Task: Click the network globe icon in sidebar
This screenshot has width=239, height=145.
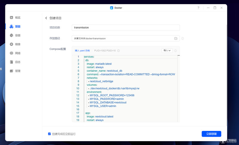Action: (x=11, y=53)
